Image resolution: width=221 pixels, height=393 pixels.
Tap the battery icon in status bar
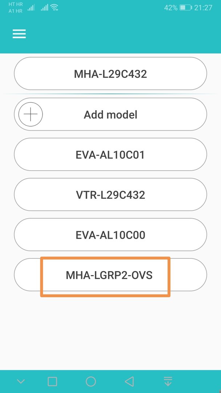tap(186, 8)
